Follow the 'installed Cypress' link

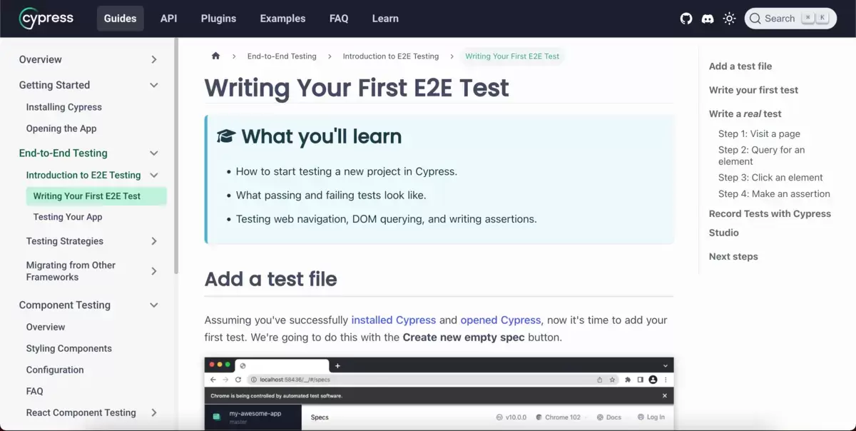394,320
